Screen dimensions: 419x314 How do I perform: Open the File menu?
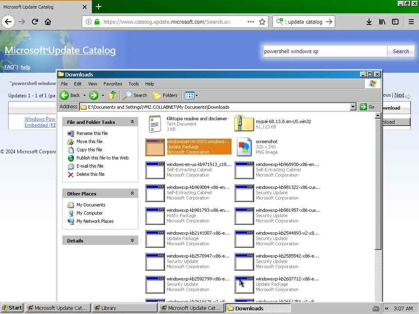(x=64, y=84)
